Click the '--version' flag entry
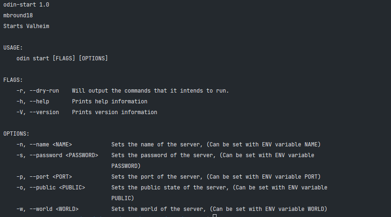 pyautogui.click(x=44, y=112)
